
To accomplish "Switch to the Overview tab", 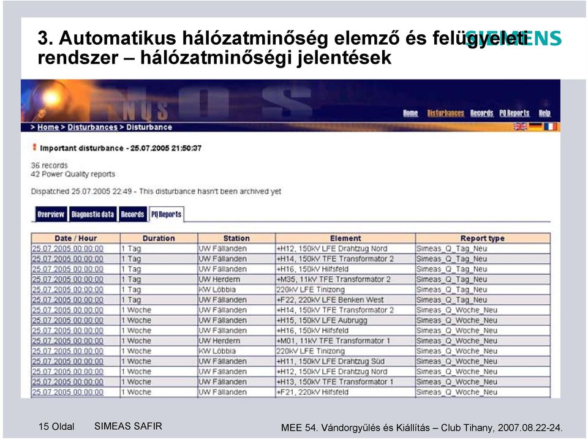I will coord(51,214).
